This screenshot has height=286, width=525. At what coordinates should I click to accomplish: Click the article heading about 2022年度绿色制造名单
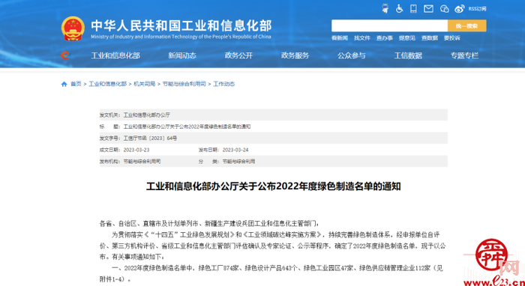tap(273, 186)
